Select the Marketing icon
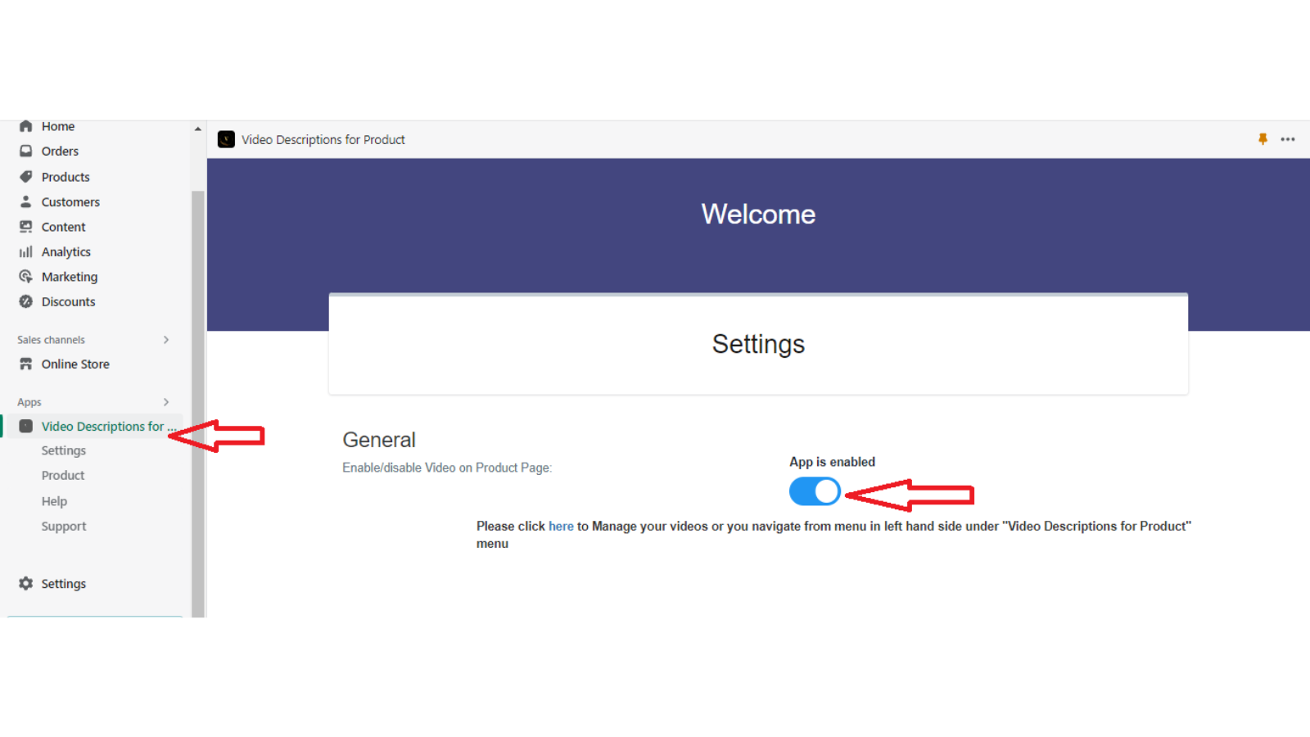The width and height of the screenshot is (1310, 737). tap(25, 277)
